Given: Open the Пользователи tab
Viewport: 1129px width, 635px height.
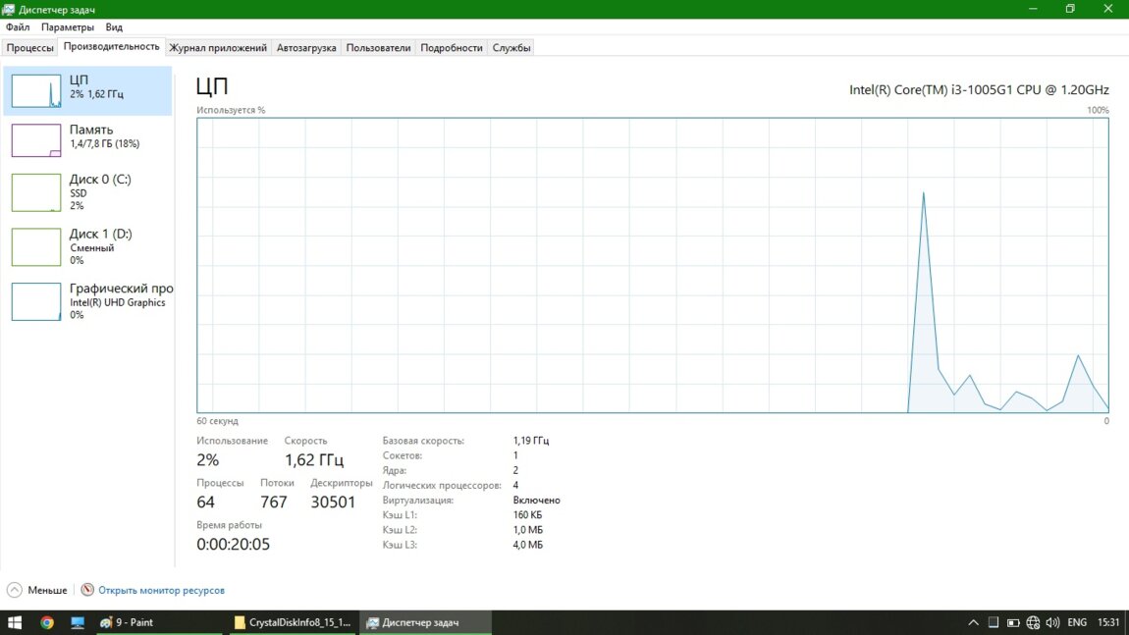Looking at the screenshot, I should (x=378, y=47).
